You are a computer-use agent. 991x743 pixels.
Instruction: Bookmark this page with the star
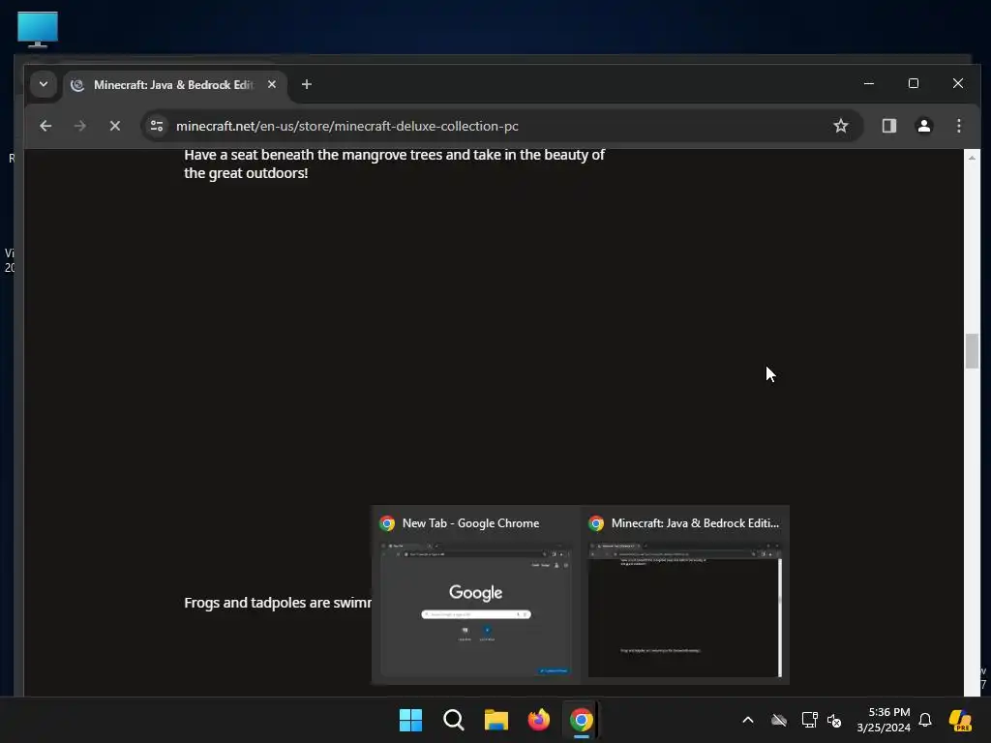point(841,126)
